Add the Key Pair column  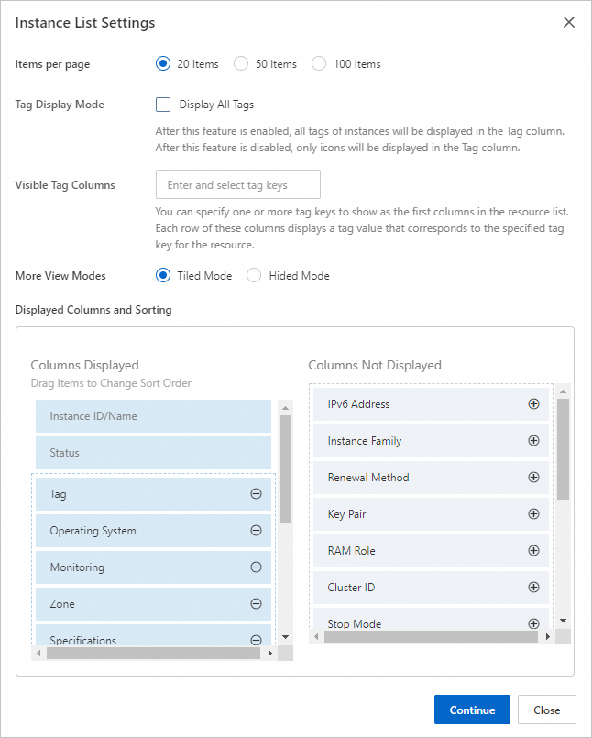(533, 514)
